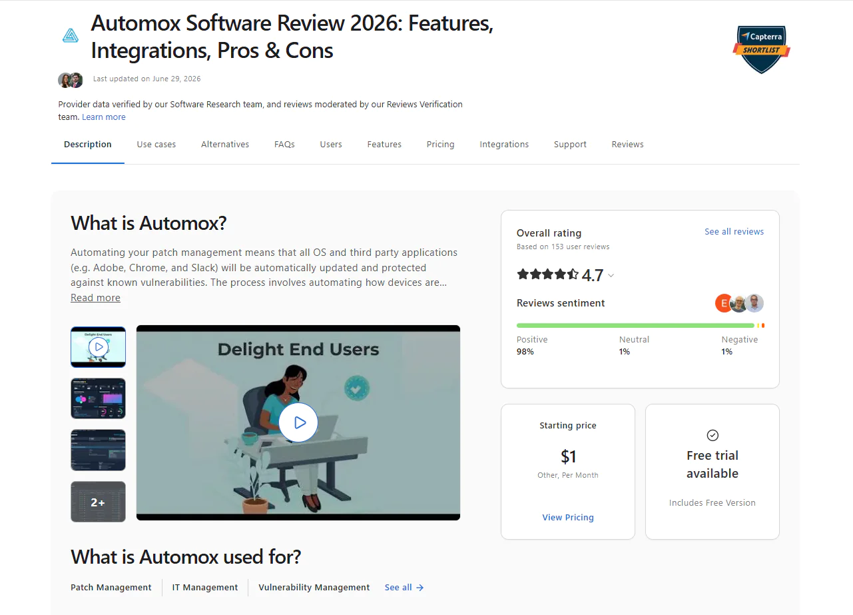The width and height of the screenshot is (853, 615).
Task: Click the Other, Per Month text
Action: pos(568,476)
